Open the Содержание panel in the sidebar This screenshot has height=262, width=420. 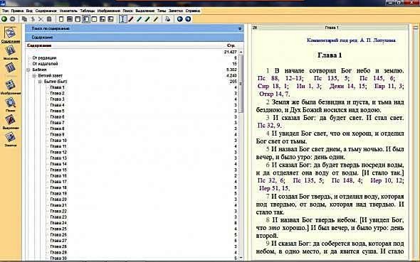[x=11, y=35]
